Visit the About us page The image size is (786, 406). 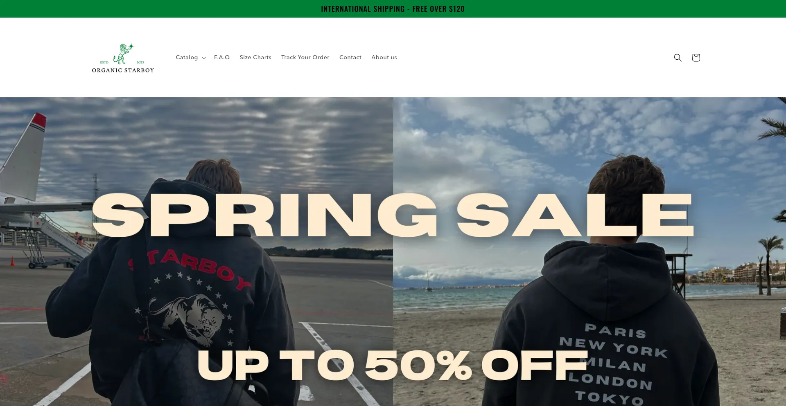coord(384,58)
